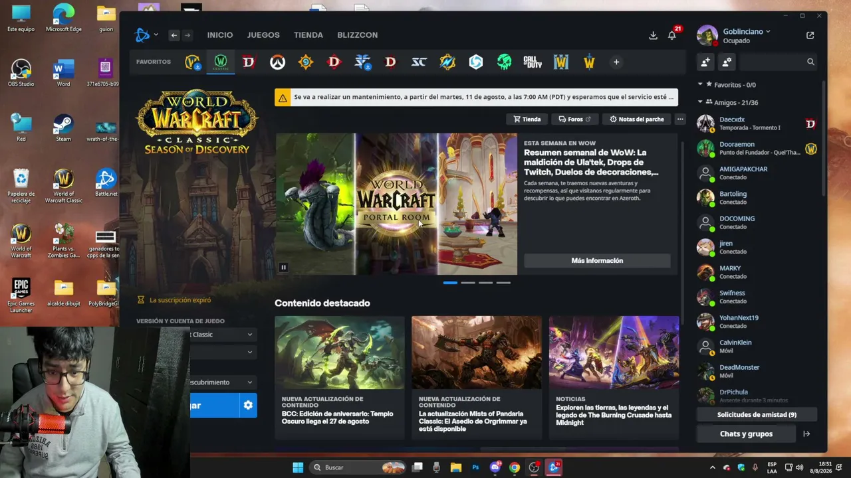Pause the news carousel

283,268
